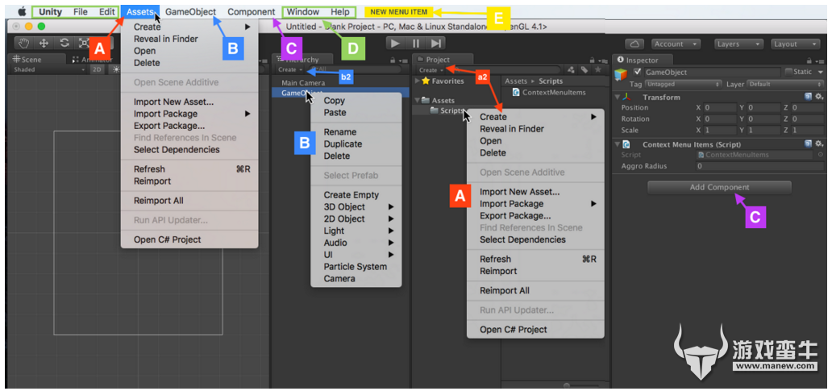Select the Hand tool in the toolbar

(24, 43)
